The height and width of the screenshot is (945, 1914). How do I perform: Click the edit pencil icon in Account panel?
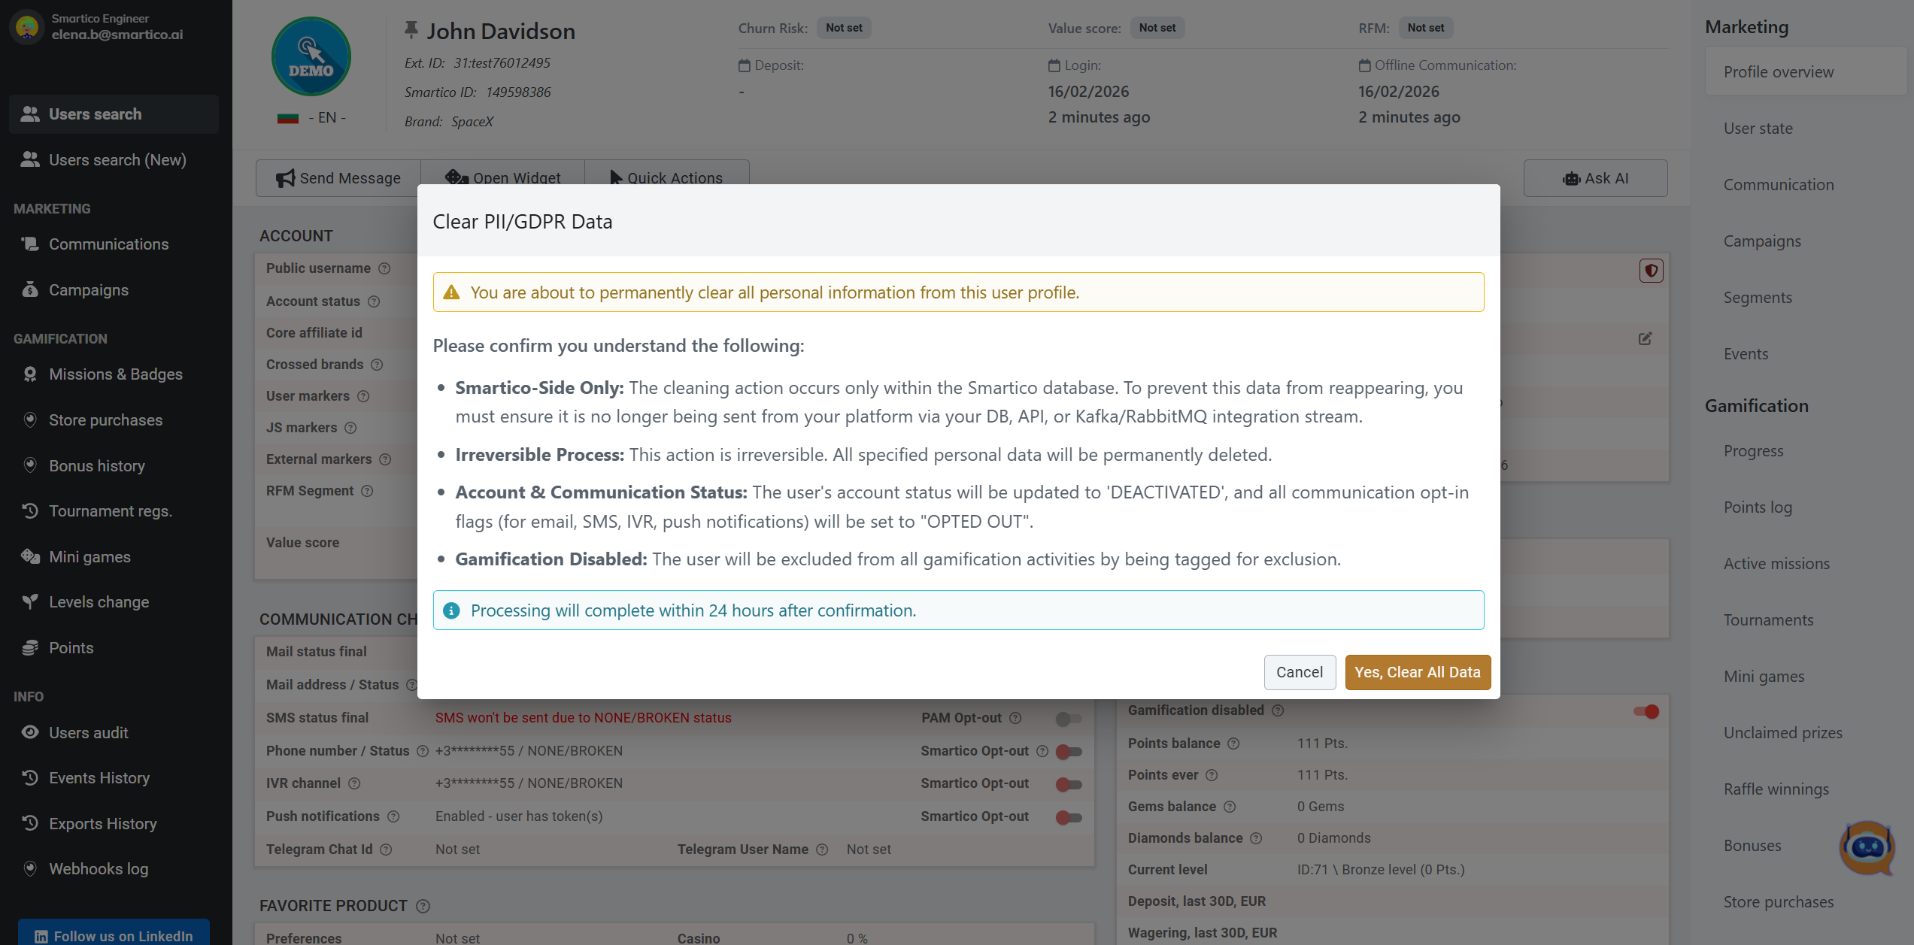1645,338
